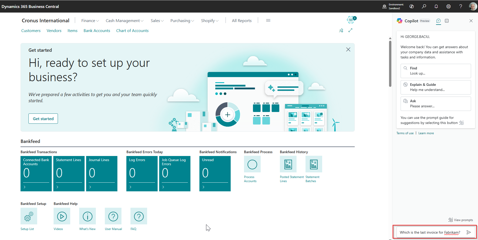This screenshot has width=478, height=240.
Task: Open the Statement Lines tile
Action: pos(69,174)
